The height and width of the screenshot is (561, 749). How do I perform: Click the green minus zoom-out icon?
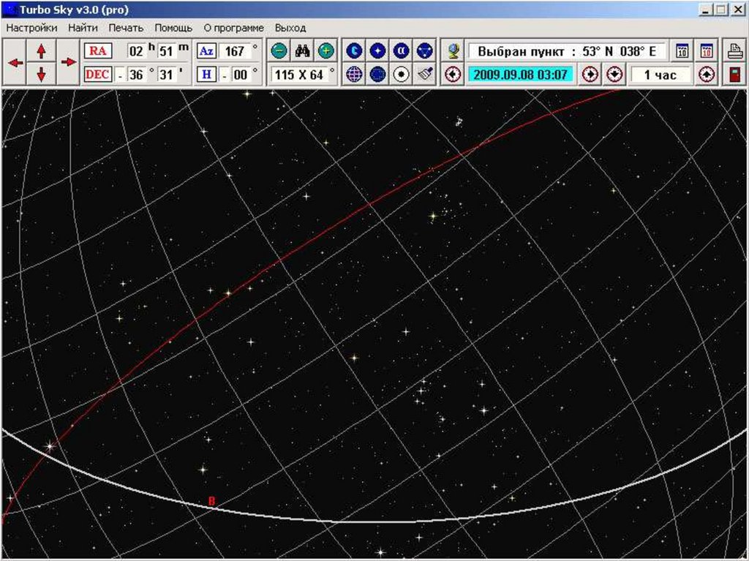click(x=279, y=51)
